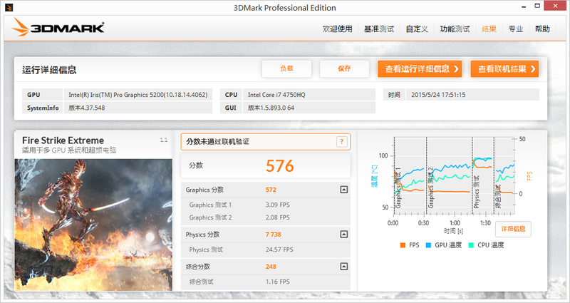Click the 24.57 FPS value
570x303 pixels.
279,250
